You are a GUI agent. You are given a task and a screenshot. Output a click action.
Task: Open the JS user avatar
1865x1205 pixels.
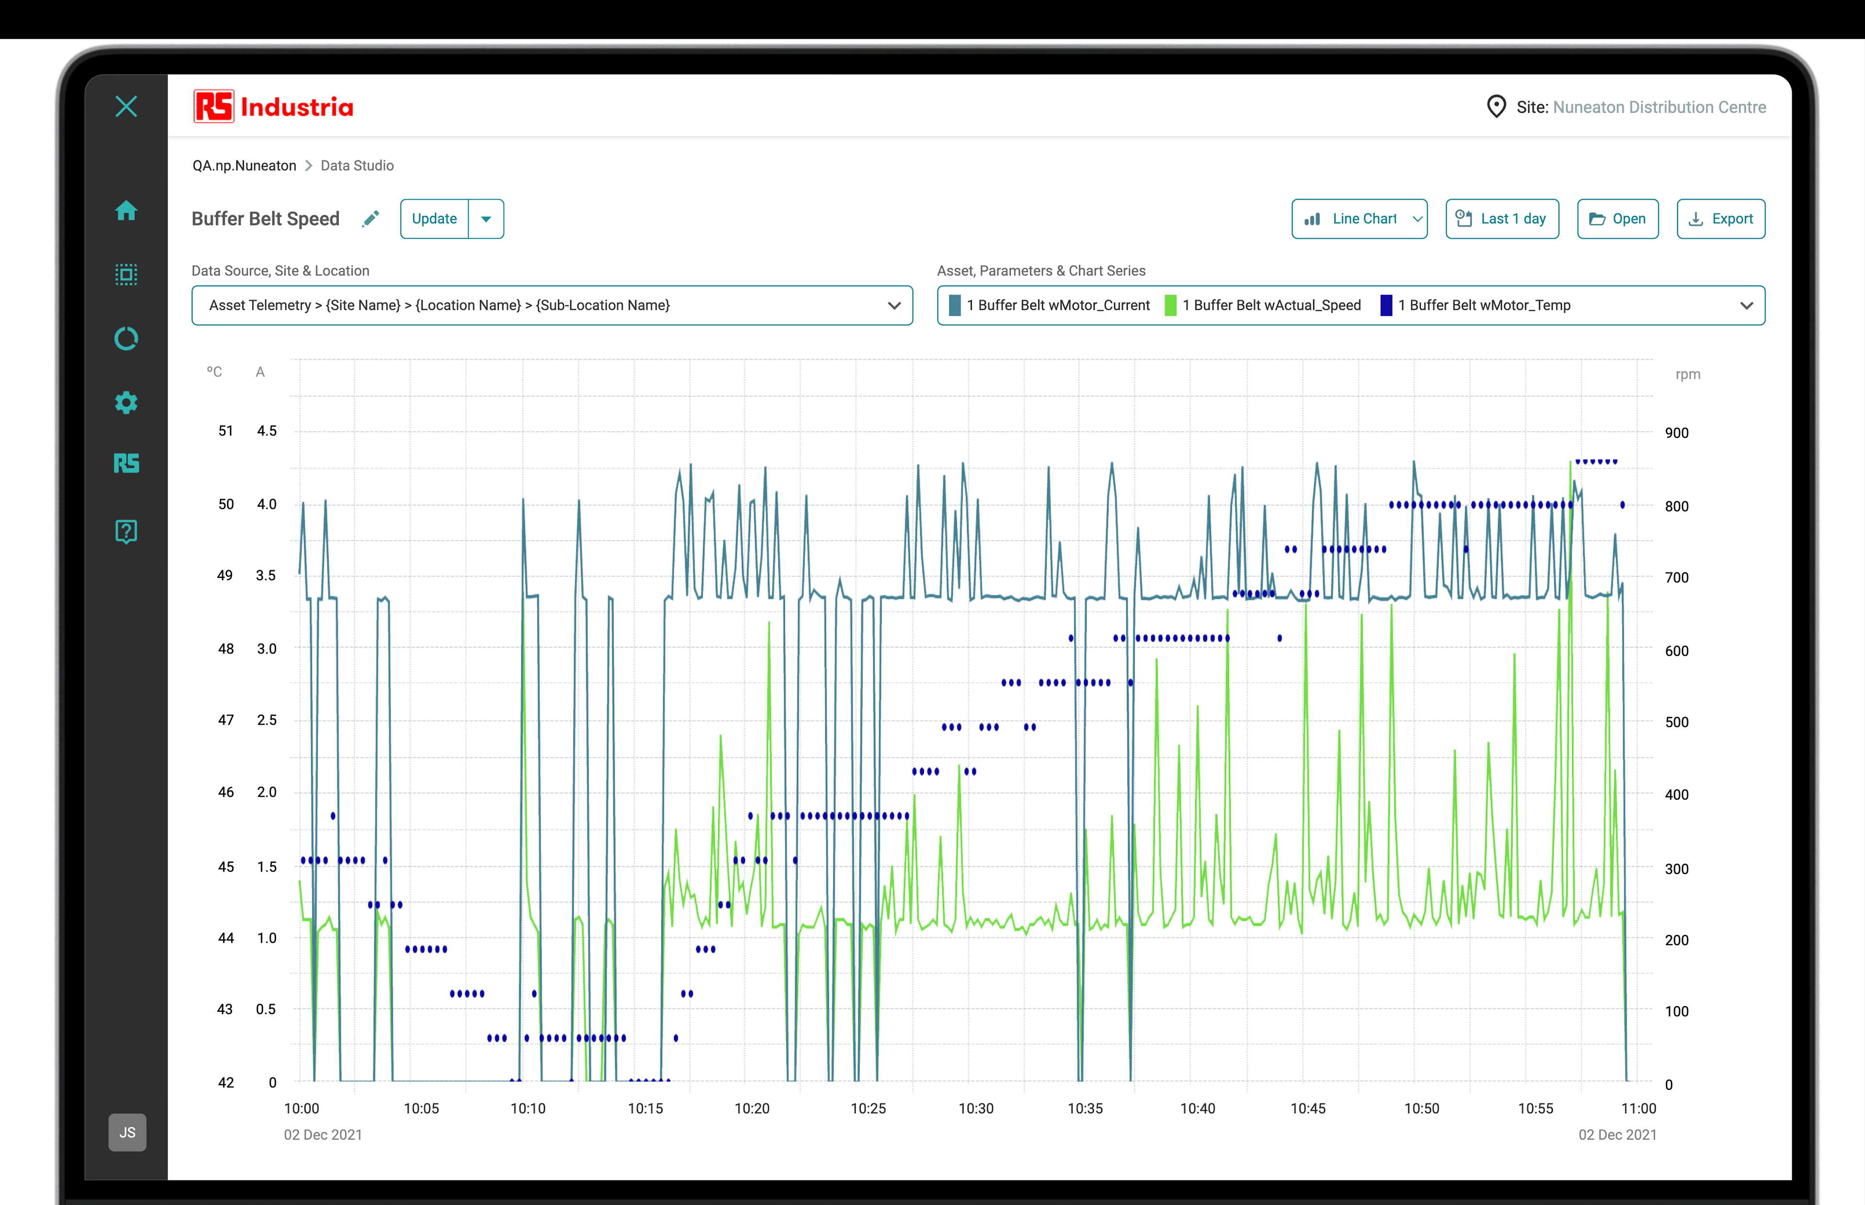pos(127,1132)
